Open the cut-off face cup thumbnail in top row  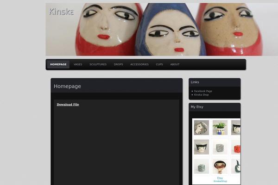point(236,128)
